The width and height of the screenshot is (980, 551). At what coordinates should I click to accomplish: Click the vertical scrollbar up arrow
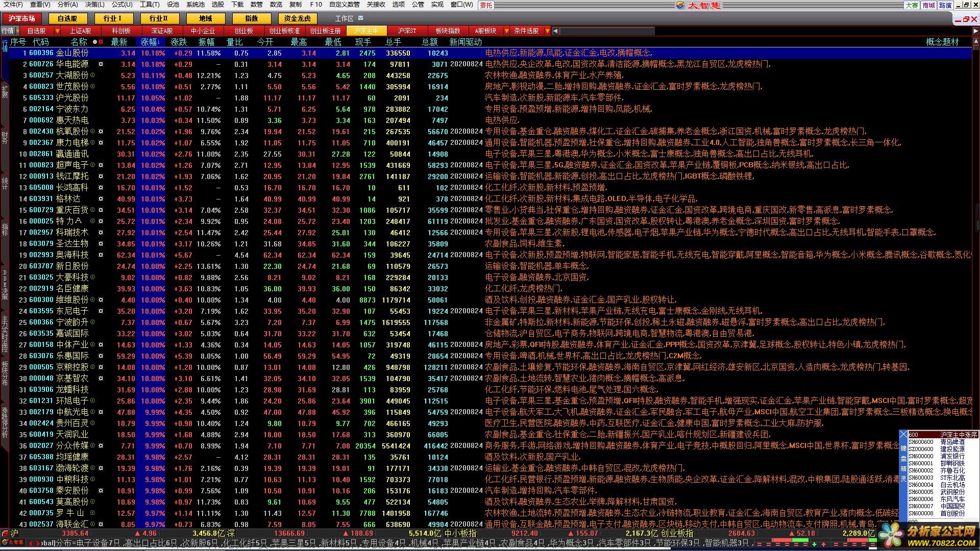click(x=976, y=42)
